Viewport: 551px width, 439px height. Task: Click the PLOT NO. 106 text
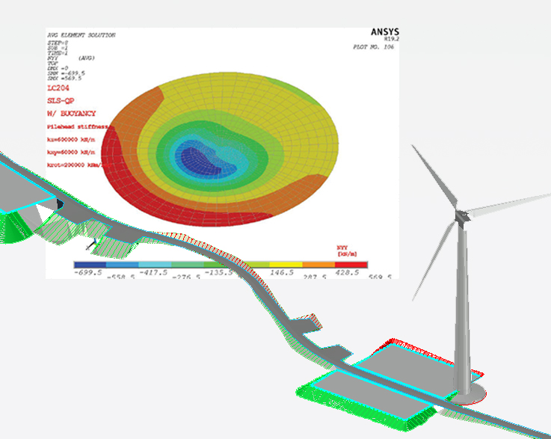click(x=372, y=46)
